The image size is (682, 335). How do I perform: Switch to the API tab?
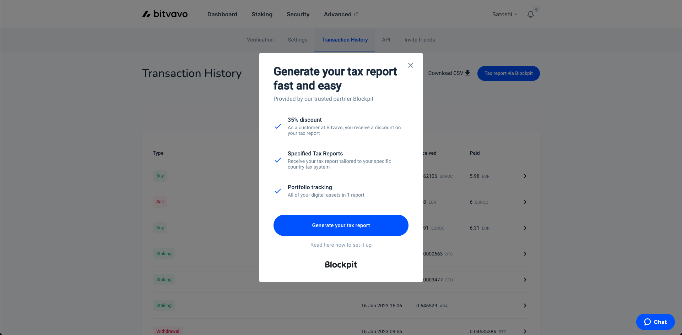[386, 40]
